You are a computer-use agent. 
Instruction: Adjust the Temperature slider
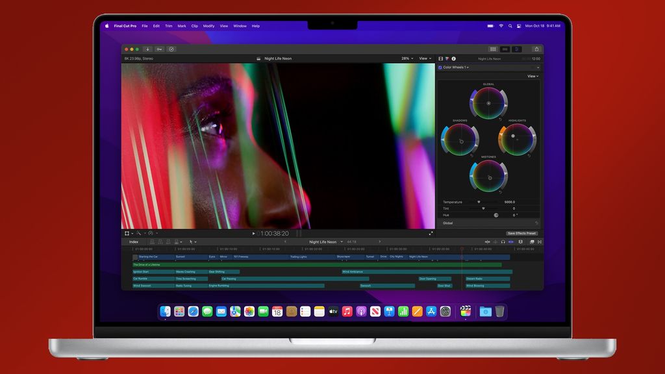point(479,202)
